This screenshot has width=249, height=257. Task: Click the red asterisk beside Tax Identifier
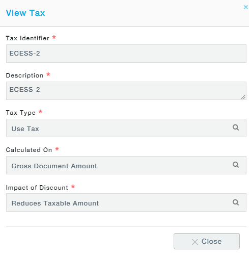coord(54,37)
